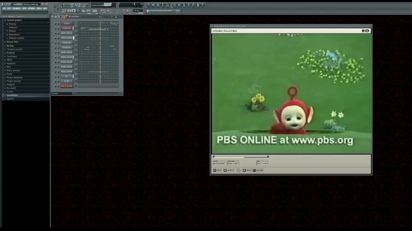Screen dimensions: 412x231
Task: Mute the TX16Wx #4 channel LED
Action: click(x=52, y=28)
